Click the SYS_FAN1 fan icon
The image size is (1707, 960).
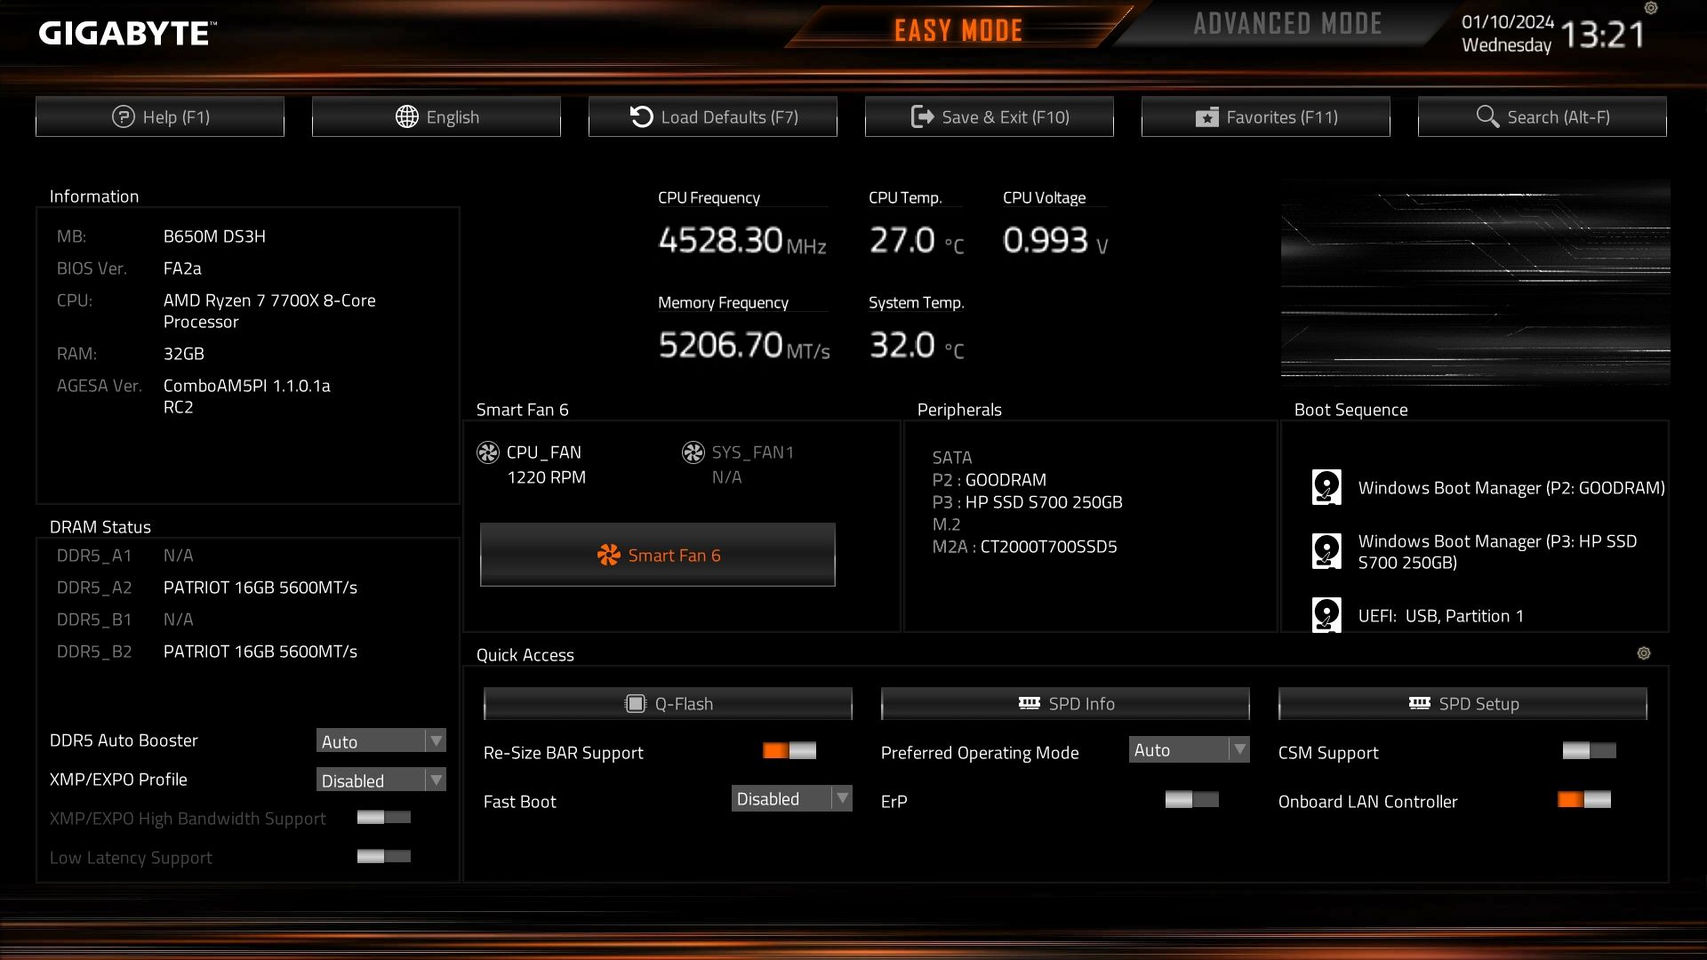pyautogui.click(x=693, y=452)
